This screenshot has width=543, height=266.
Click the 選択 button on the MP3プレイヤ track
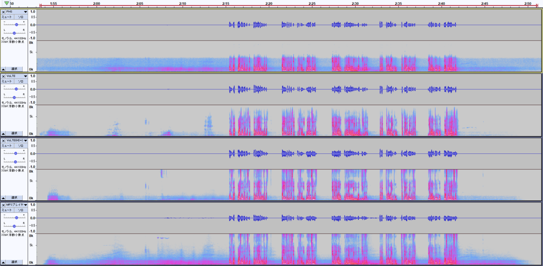[14, 262]
